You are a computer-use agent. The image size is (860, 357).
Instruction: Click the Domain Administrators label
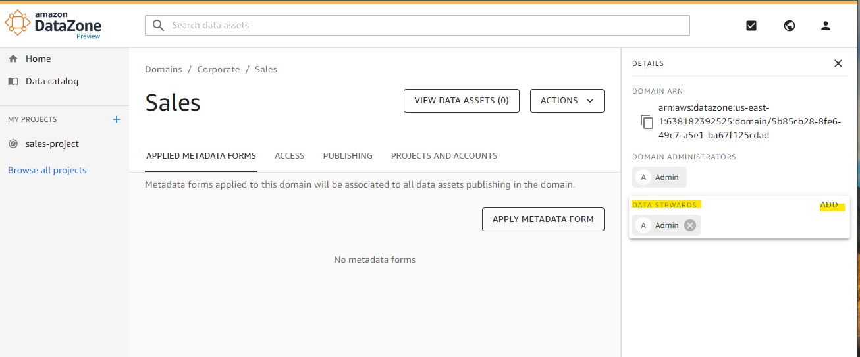(684, 157)
